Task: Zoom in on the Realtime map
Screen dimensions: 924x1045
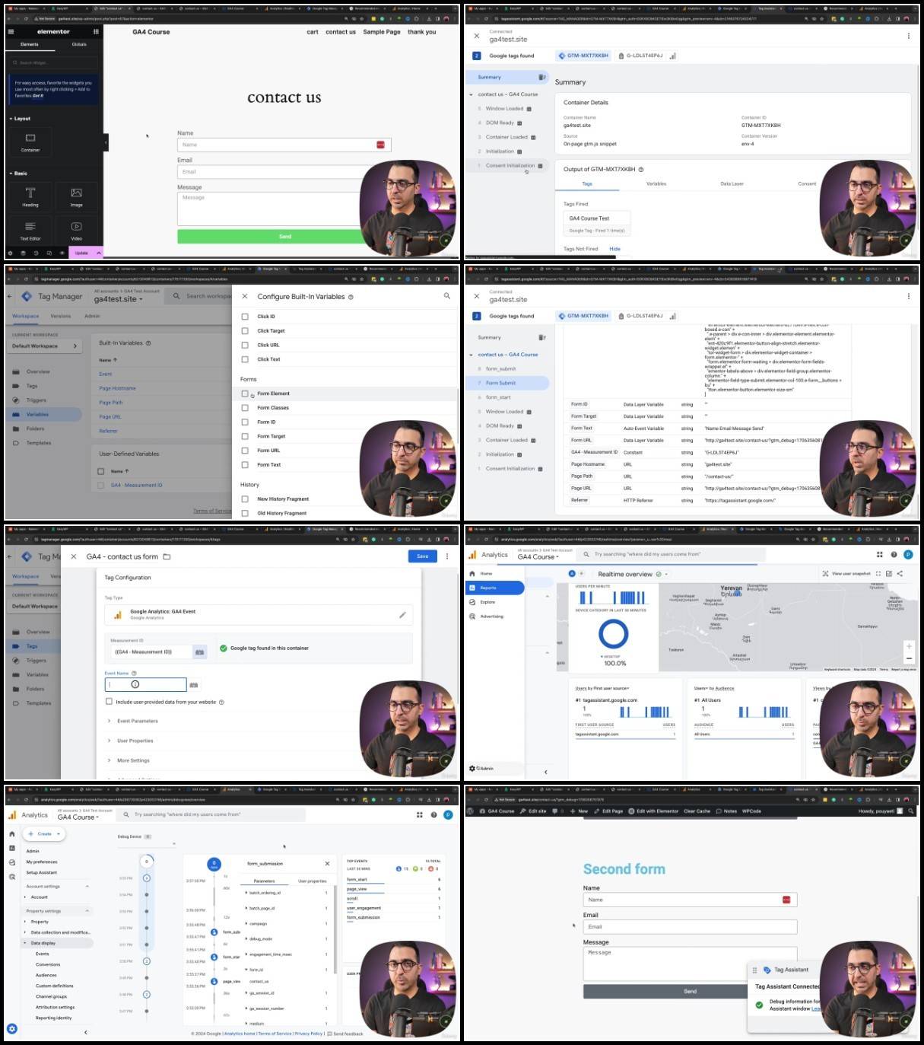Action: tap(909, 646)
